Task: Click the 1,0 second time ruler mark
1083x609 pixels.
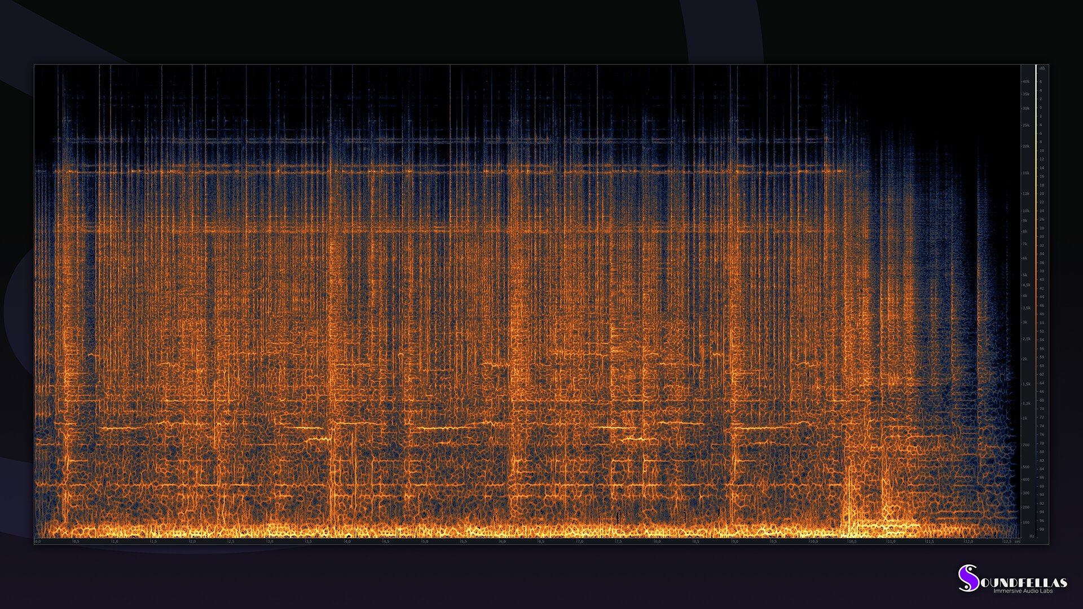Action: point(115,541)
